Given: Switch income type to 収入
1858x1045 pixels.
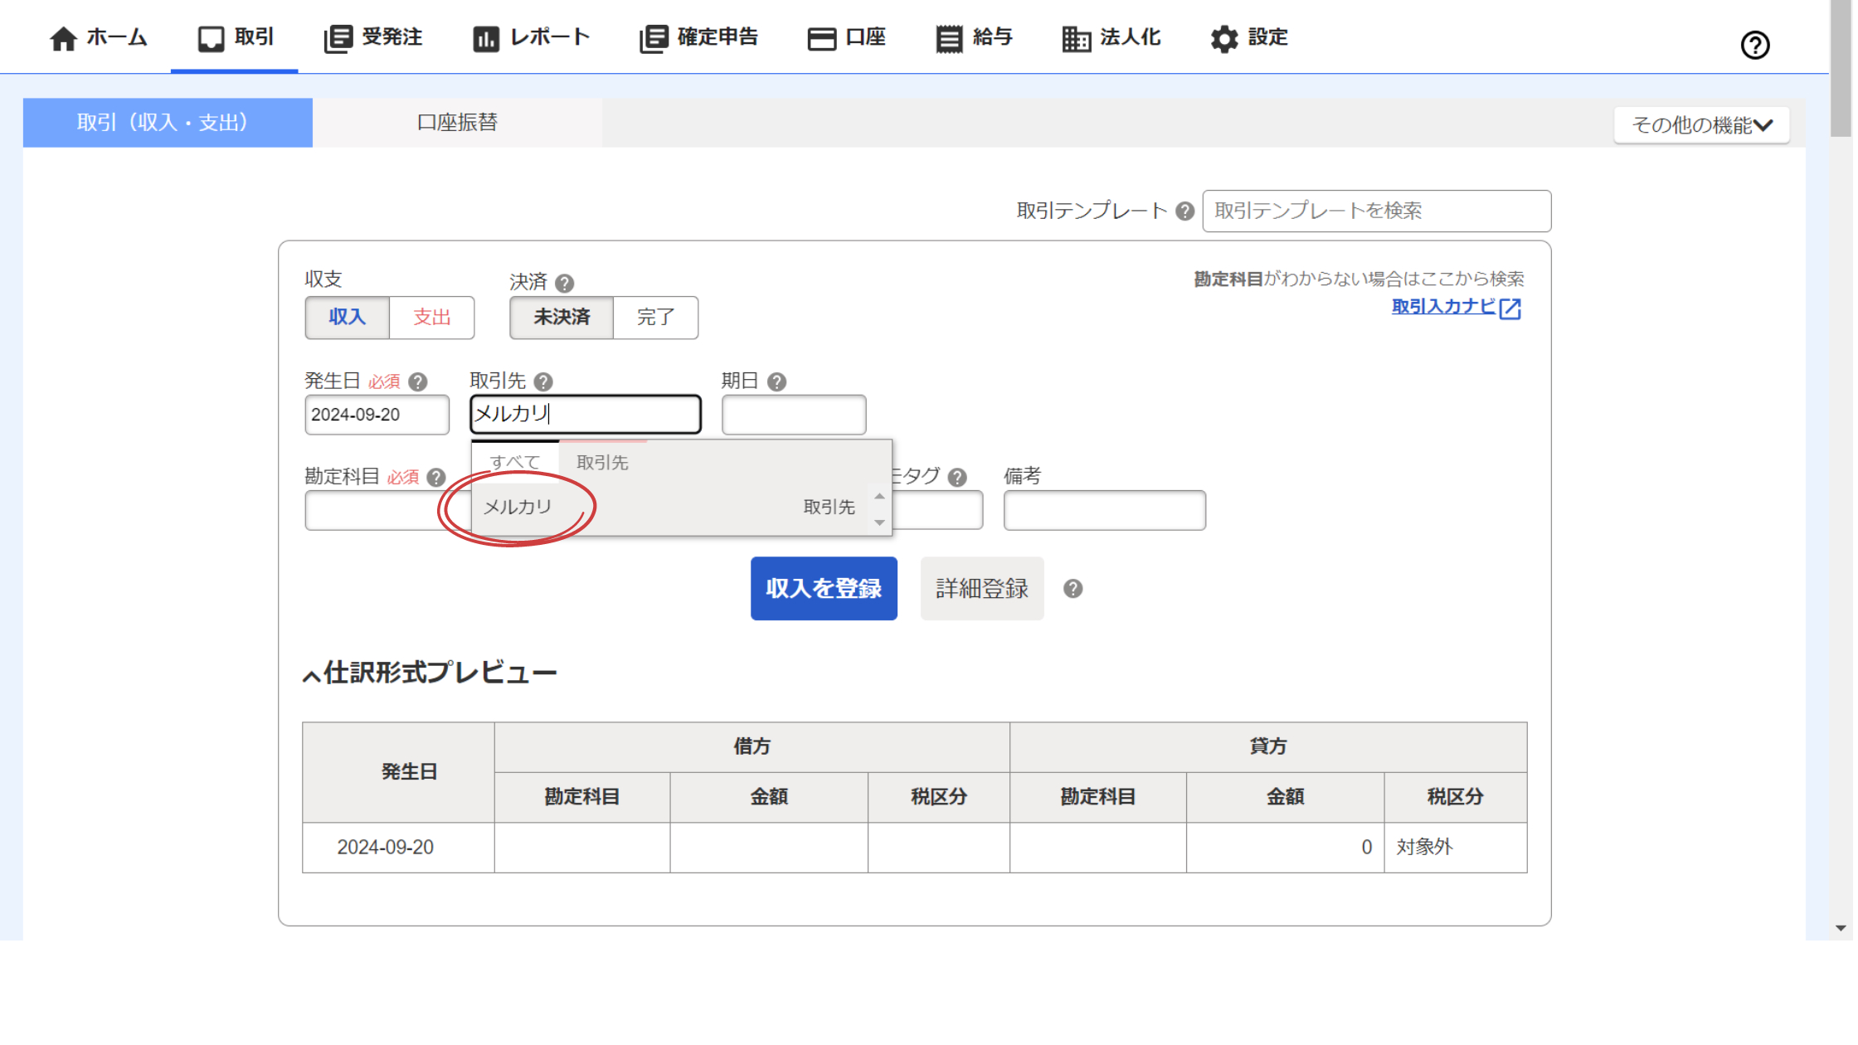Looking at the screenshot, I should pos(347,318).
